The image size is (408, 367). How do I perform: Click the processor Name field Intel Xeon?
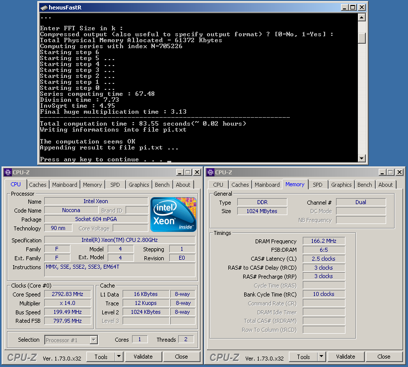click(96, 201)
